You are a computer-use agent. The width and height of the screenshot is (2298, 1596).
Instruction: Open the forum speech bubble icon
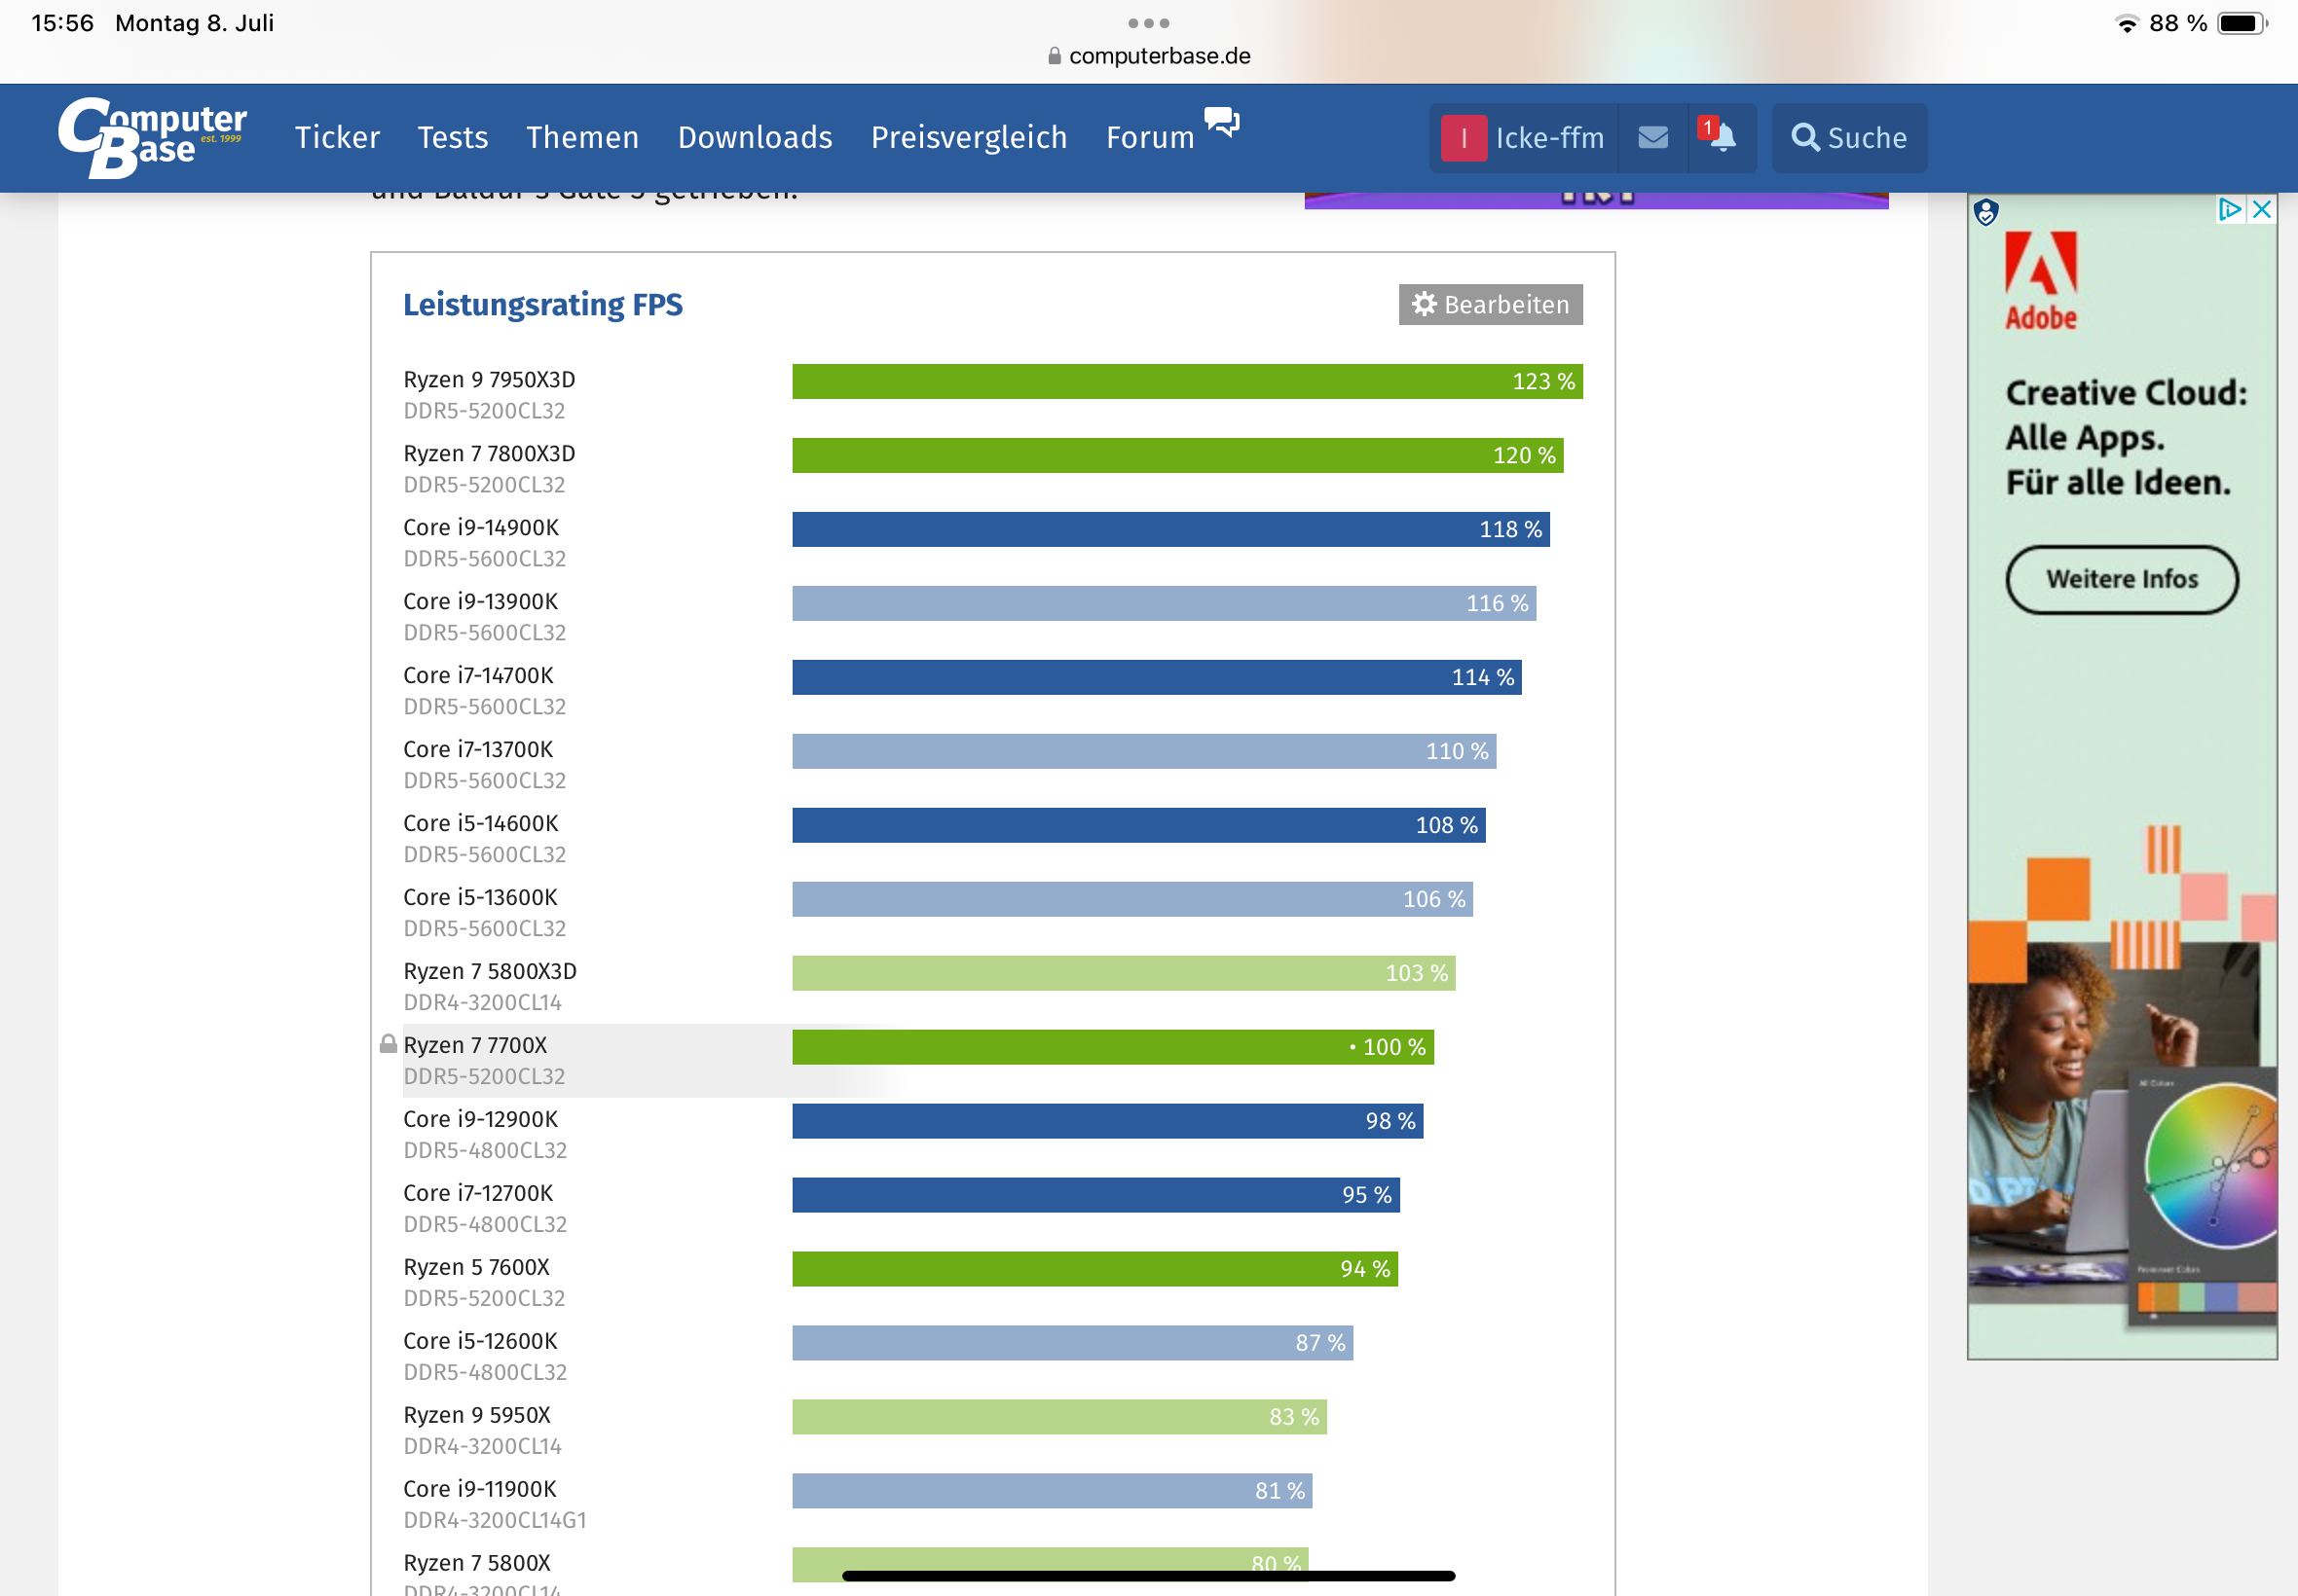(x=1221, y=123)
